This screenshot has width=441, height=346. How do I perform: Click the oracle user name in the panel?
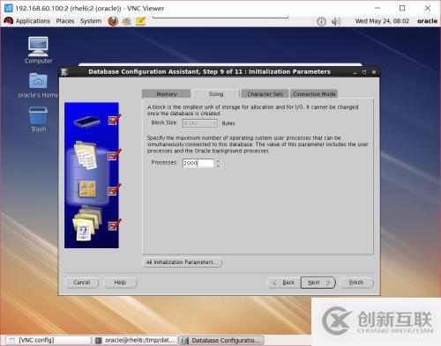coord(427,21)
